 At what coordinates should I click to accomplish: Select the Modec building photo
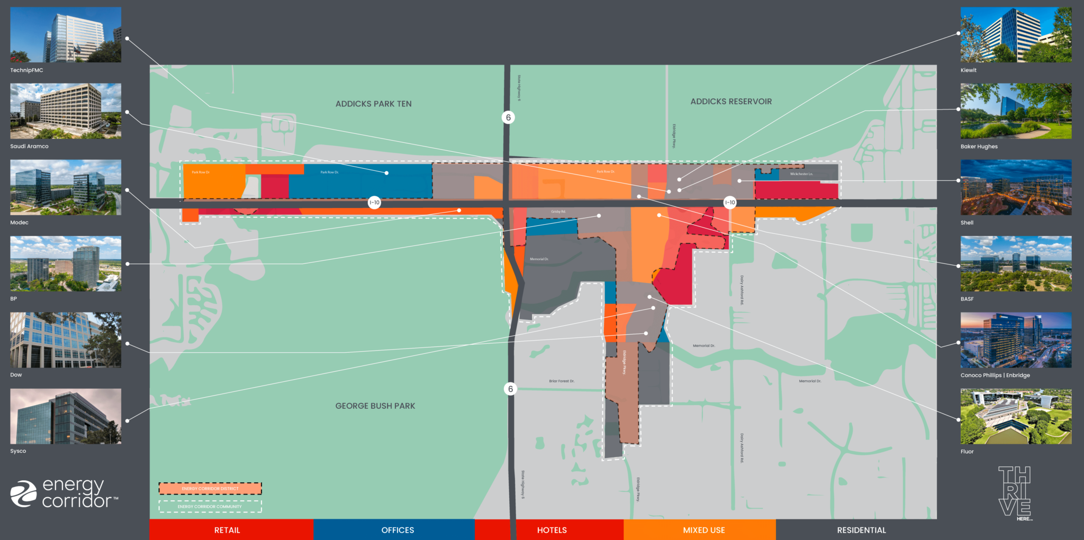(66, 187)
